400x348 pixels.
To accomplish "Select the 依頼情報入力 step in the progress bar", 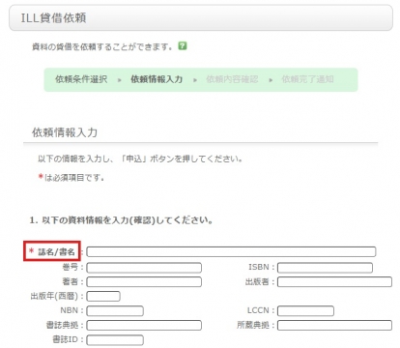I will (x=157, y=79).
